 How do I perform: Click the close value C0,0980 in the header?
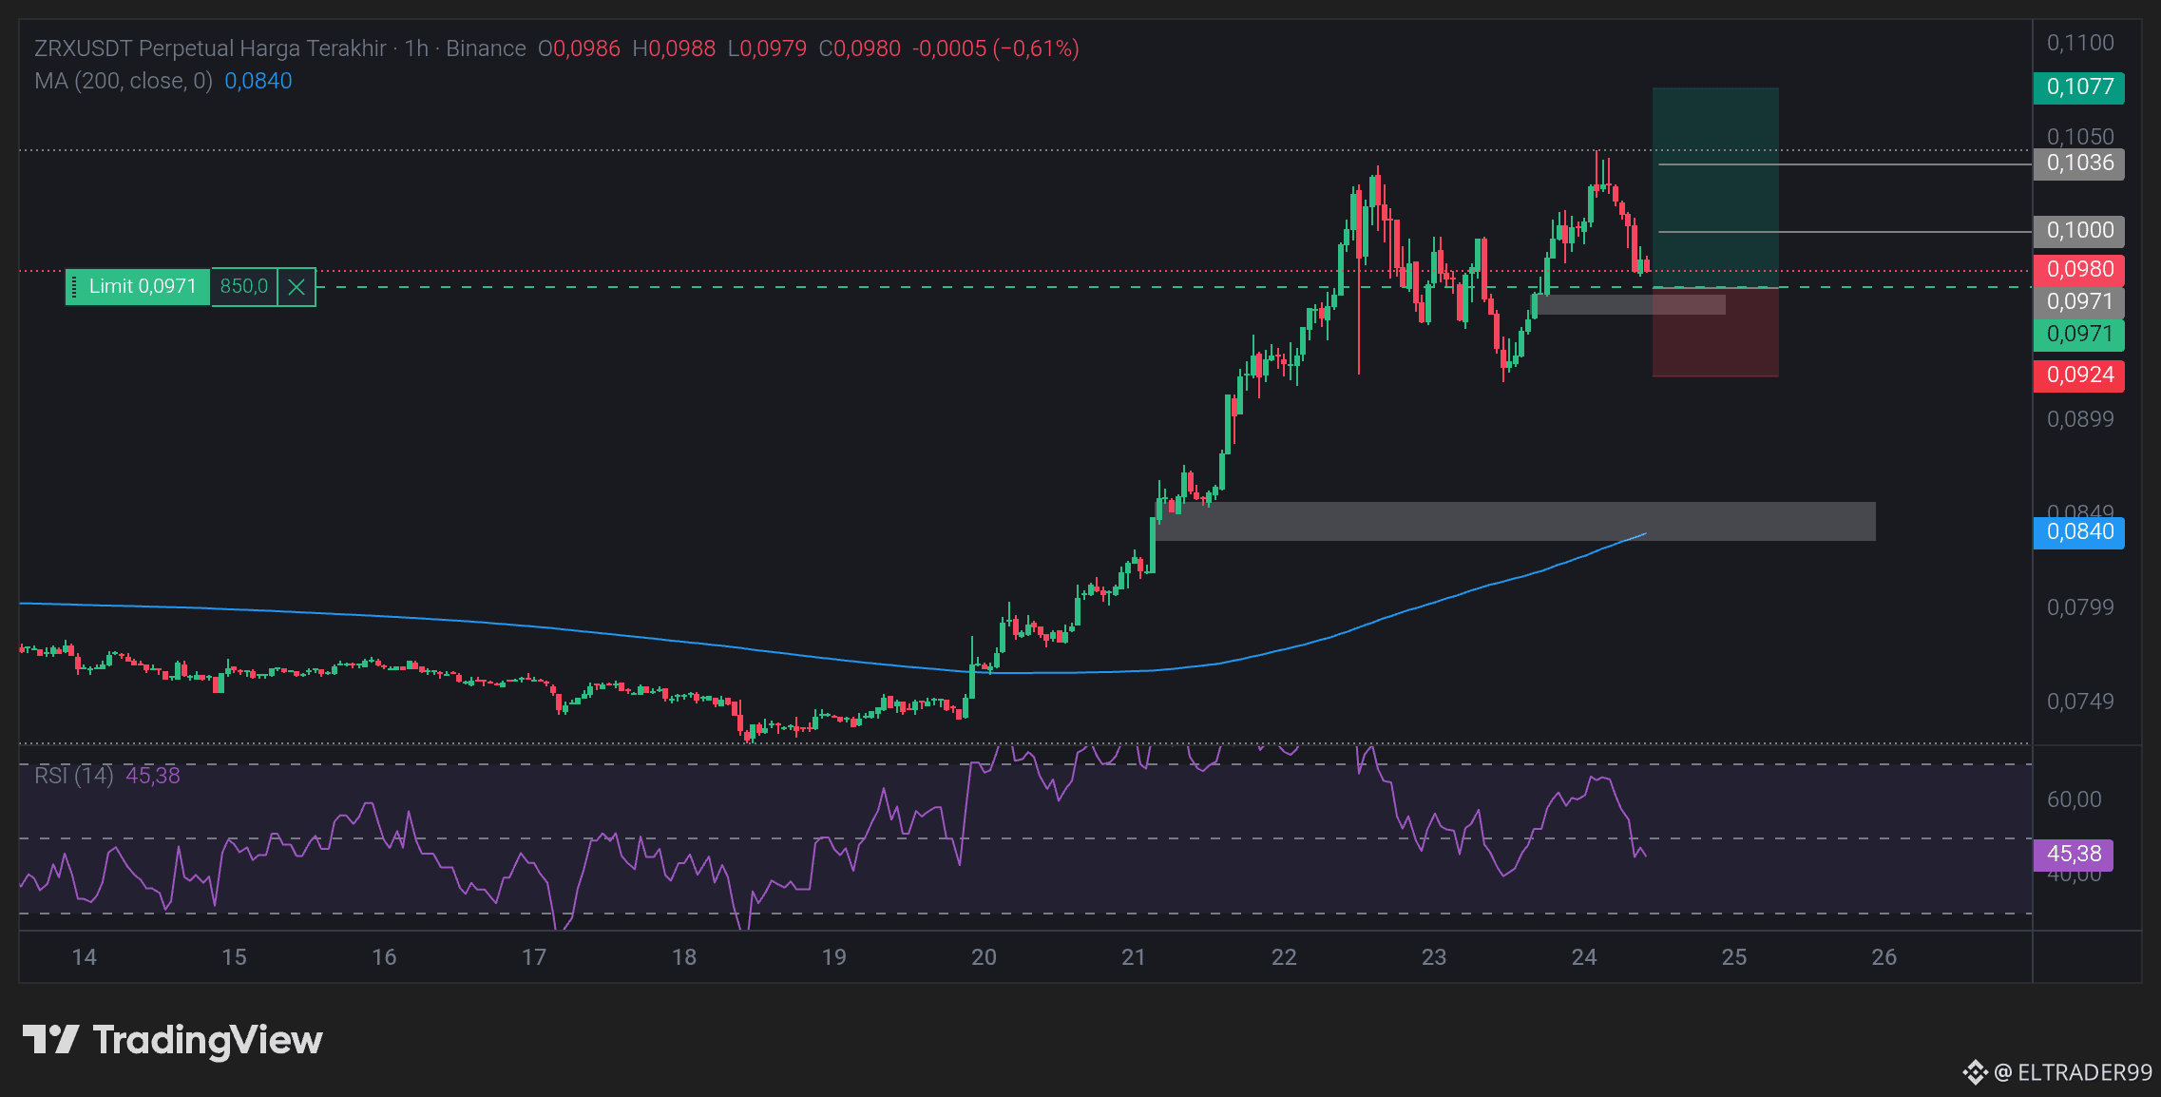(x=860, y=48)
